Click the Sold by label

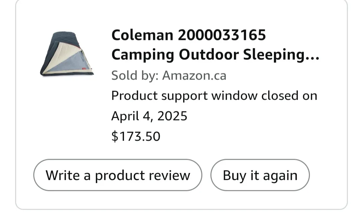click(x=133, y=75)
